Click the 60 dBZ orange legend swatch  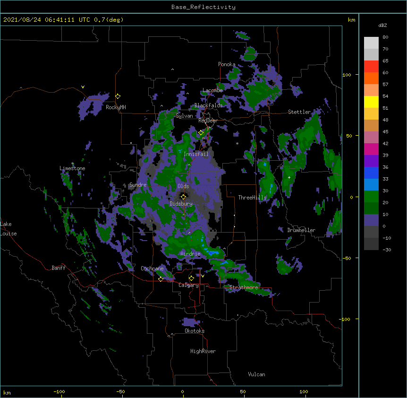(371, 78)
